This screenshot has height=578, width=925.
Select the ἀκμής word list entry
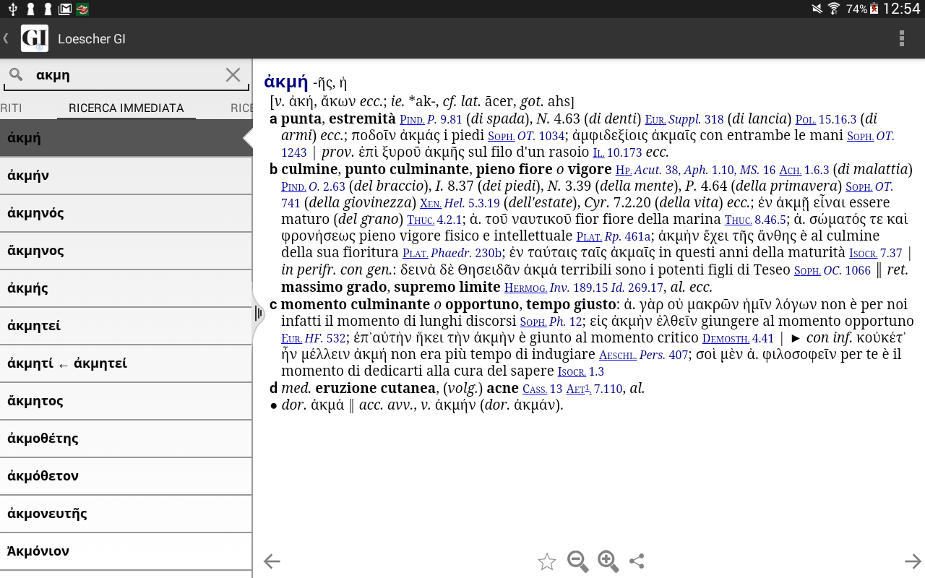coord(126,288)
